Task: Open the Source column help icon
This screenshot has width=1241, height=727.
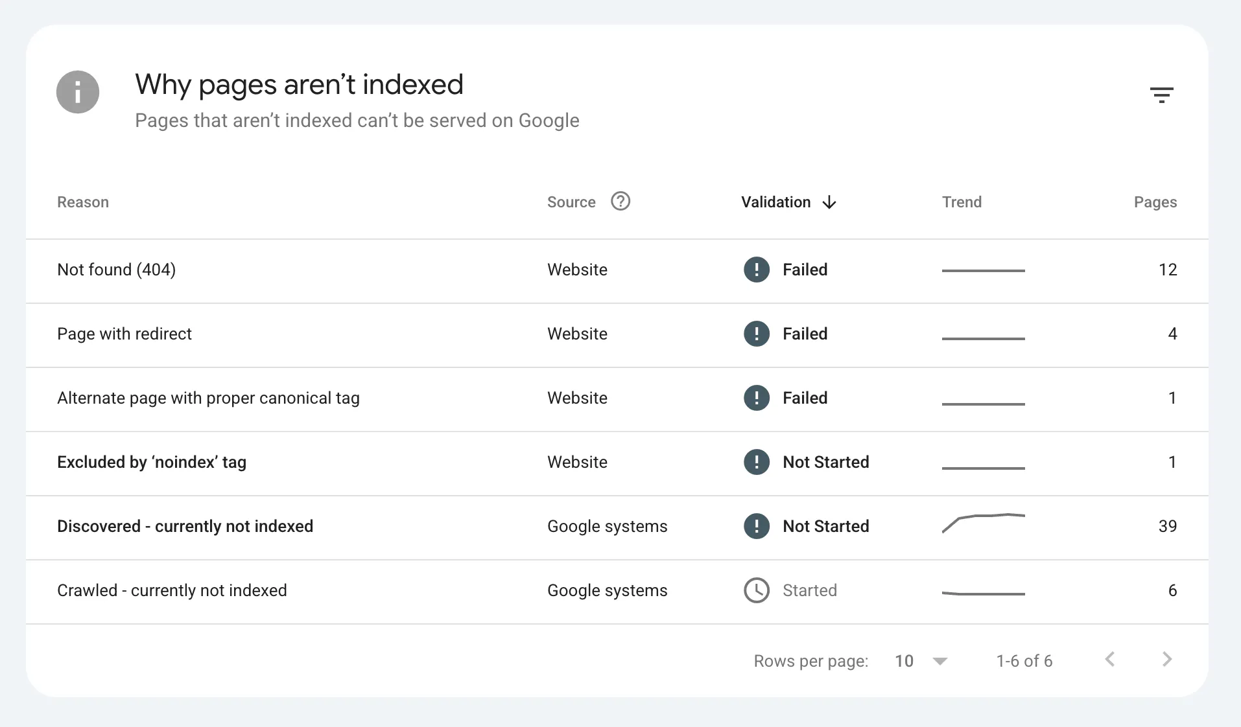Action: (620, 202)
